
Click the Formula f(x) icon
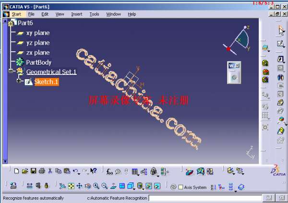point(109,171)
